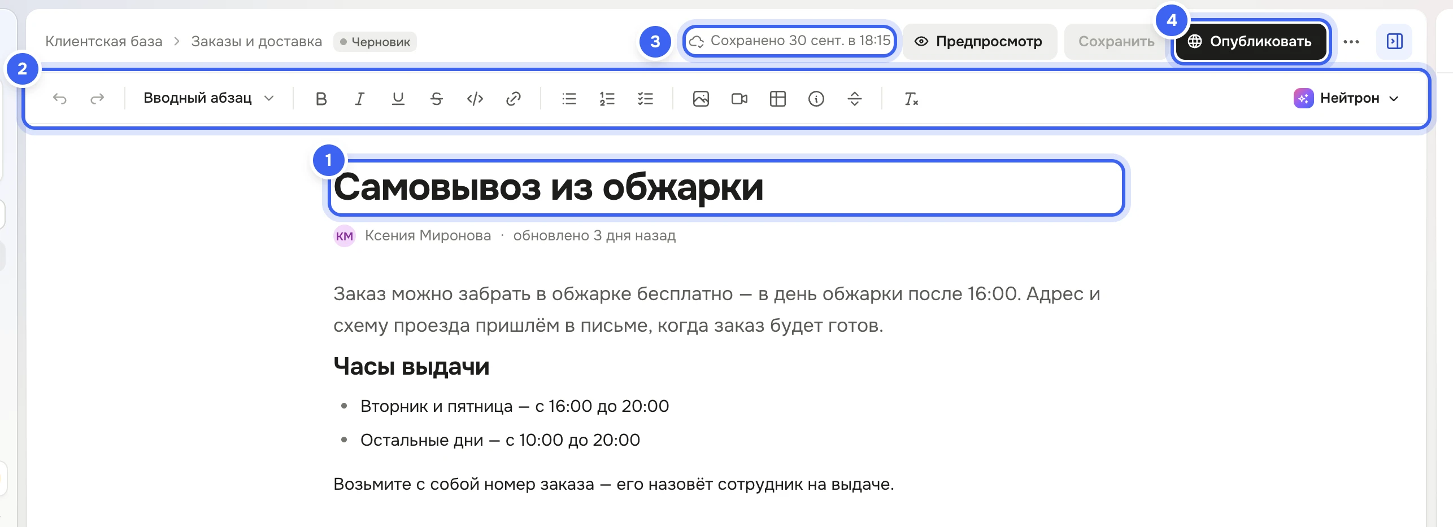Viewport: 1453px width, 527px height.
Task: Click the Возьмите с собой номер заказа paragraph
Action: 614,484
